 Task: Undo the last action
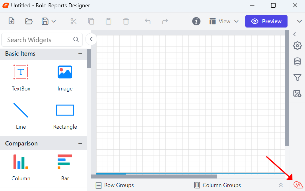point(148,21)
